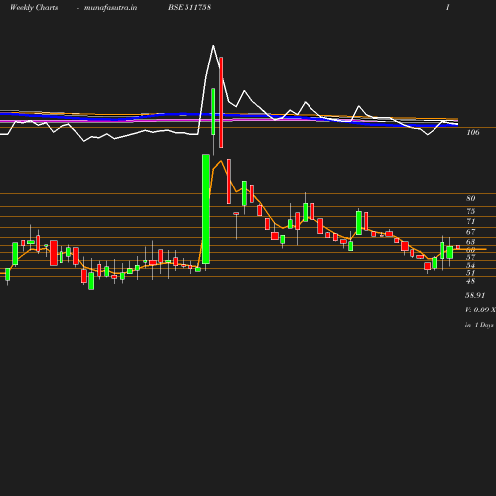This screenshot has height=496, width=496.
Task: Click the "51" price axis label
Action: coord(471,273)
